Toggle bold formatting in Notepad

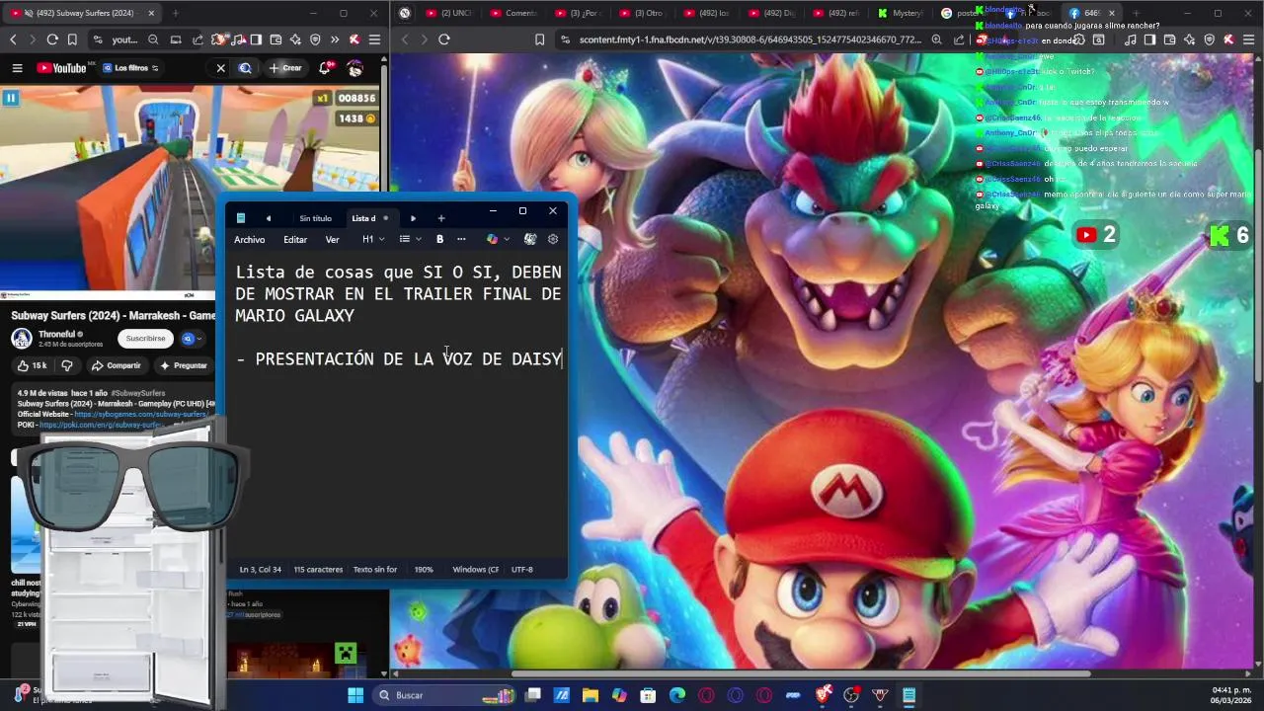point(439,239)
